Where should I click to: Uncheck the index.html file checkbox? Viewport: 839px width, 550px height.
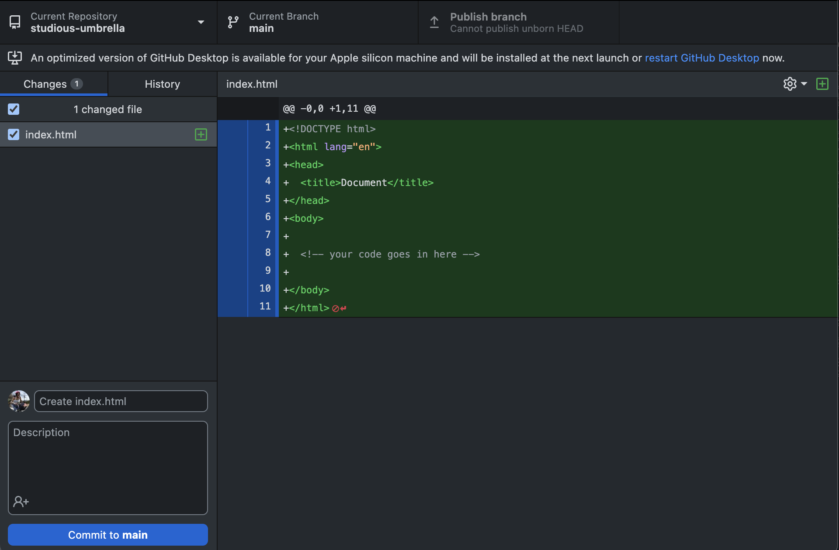coord(14,134)
